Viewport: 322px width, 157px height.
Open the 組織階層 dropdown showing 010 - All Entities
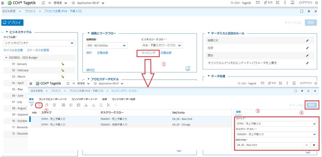pyautogui.click(x=107, y=45)
